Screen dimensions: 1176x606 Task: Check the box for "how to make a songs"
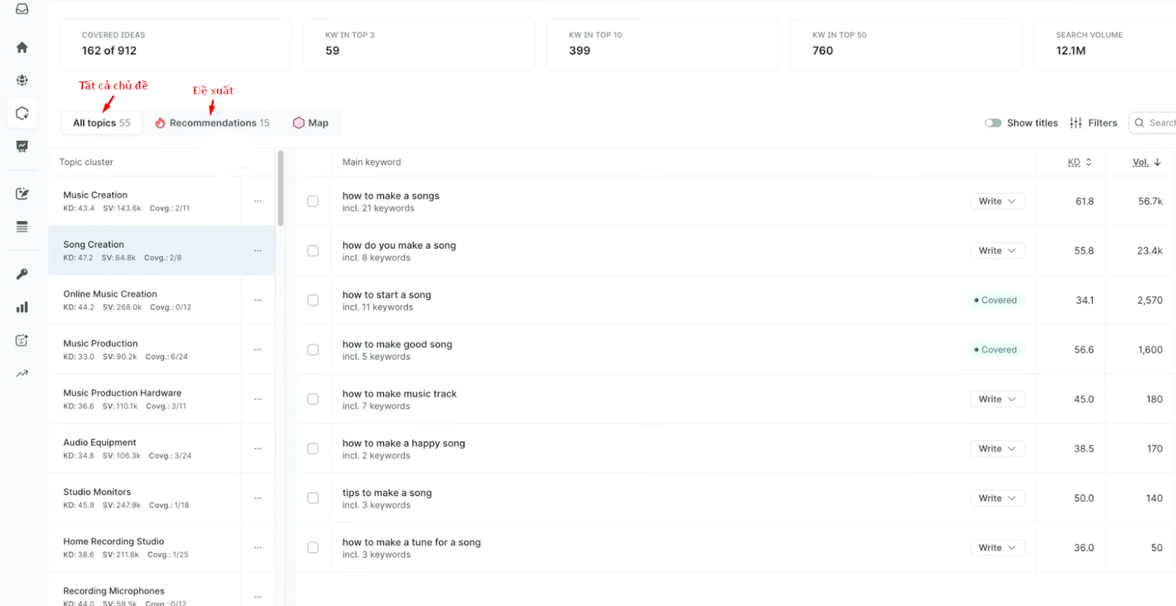point(313,201)
